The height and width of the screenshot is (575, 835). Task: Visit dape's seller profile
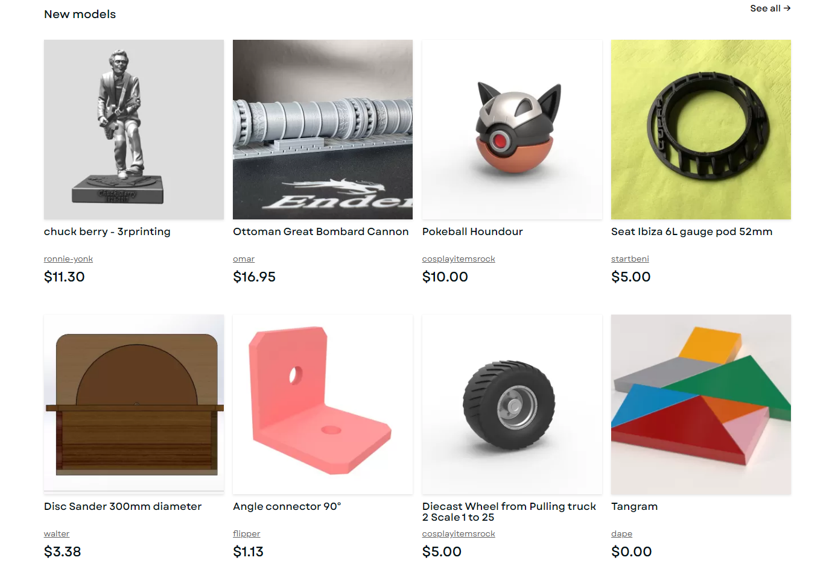coord(621,533)
